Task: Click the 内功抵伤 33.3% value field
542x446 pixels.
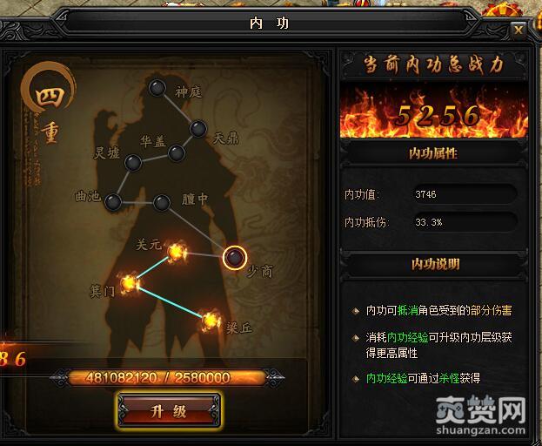Action: tap(465, 222)
